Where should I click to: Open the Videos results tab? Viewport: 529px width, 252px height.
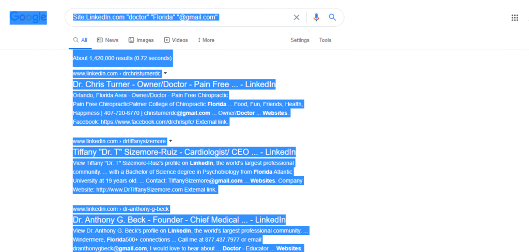tap(176, 40)
